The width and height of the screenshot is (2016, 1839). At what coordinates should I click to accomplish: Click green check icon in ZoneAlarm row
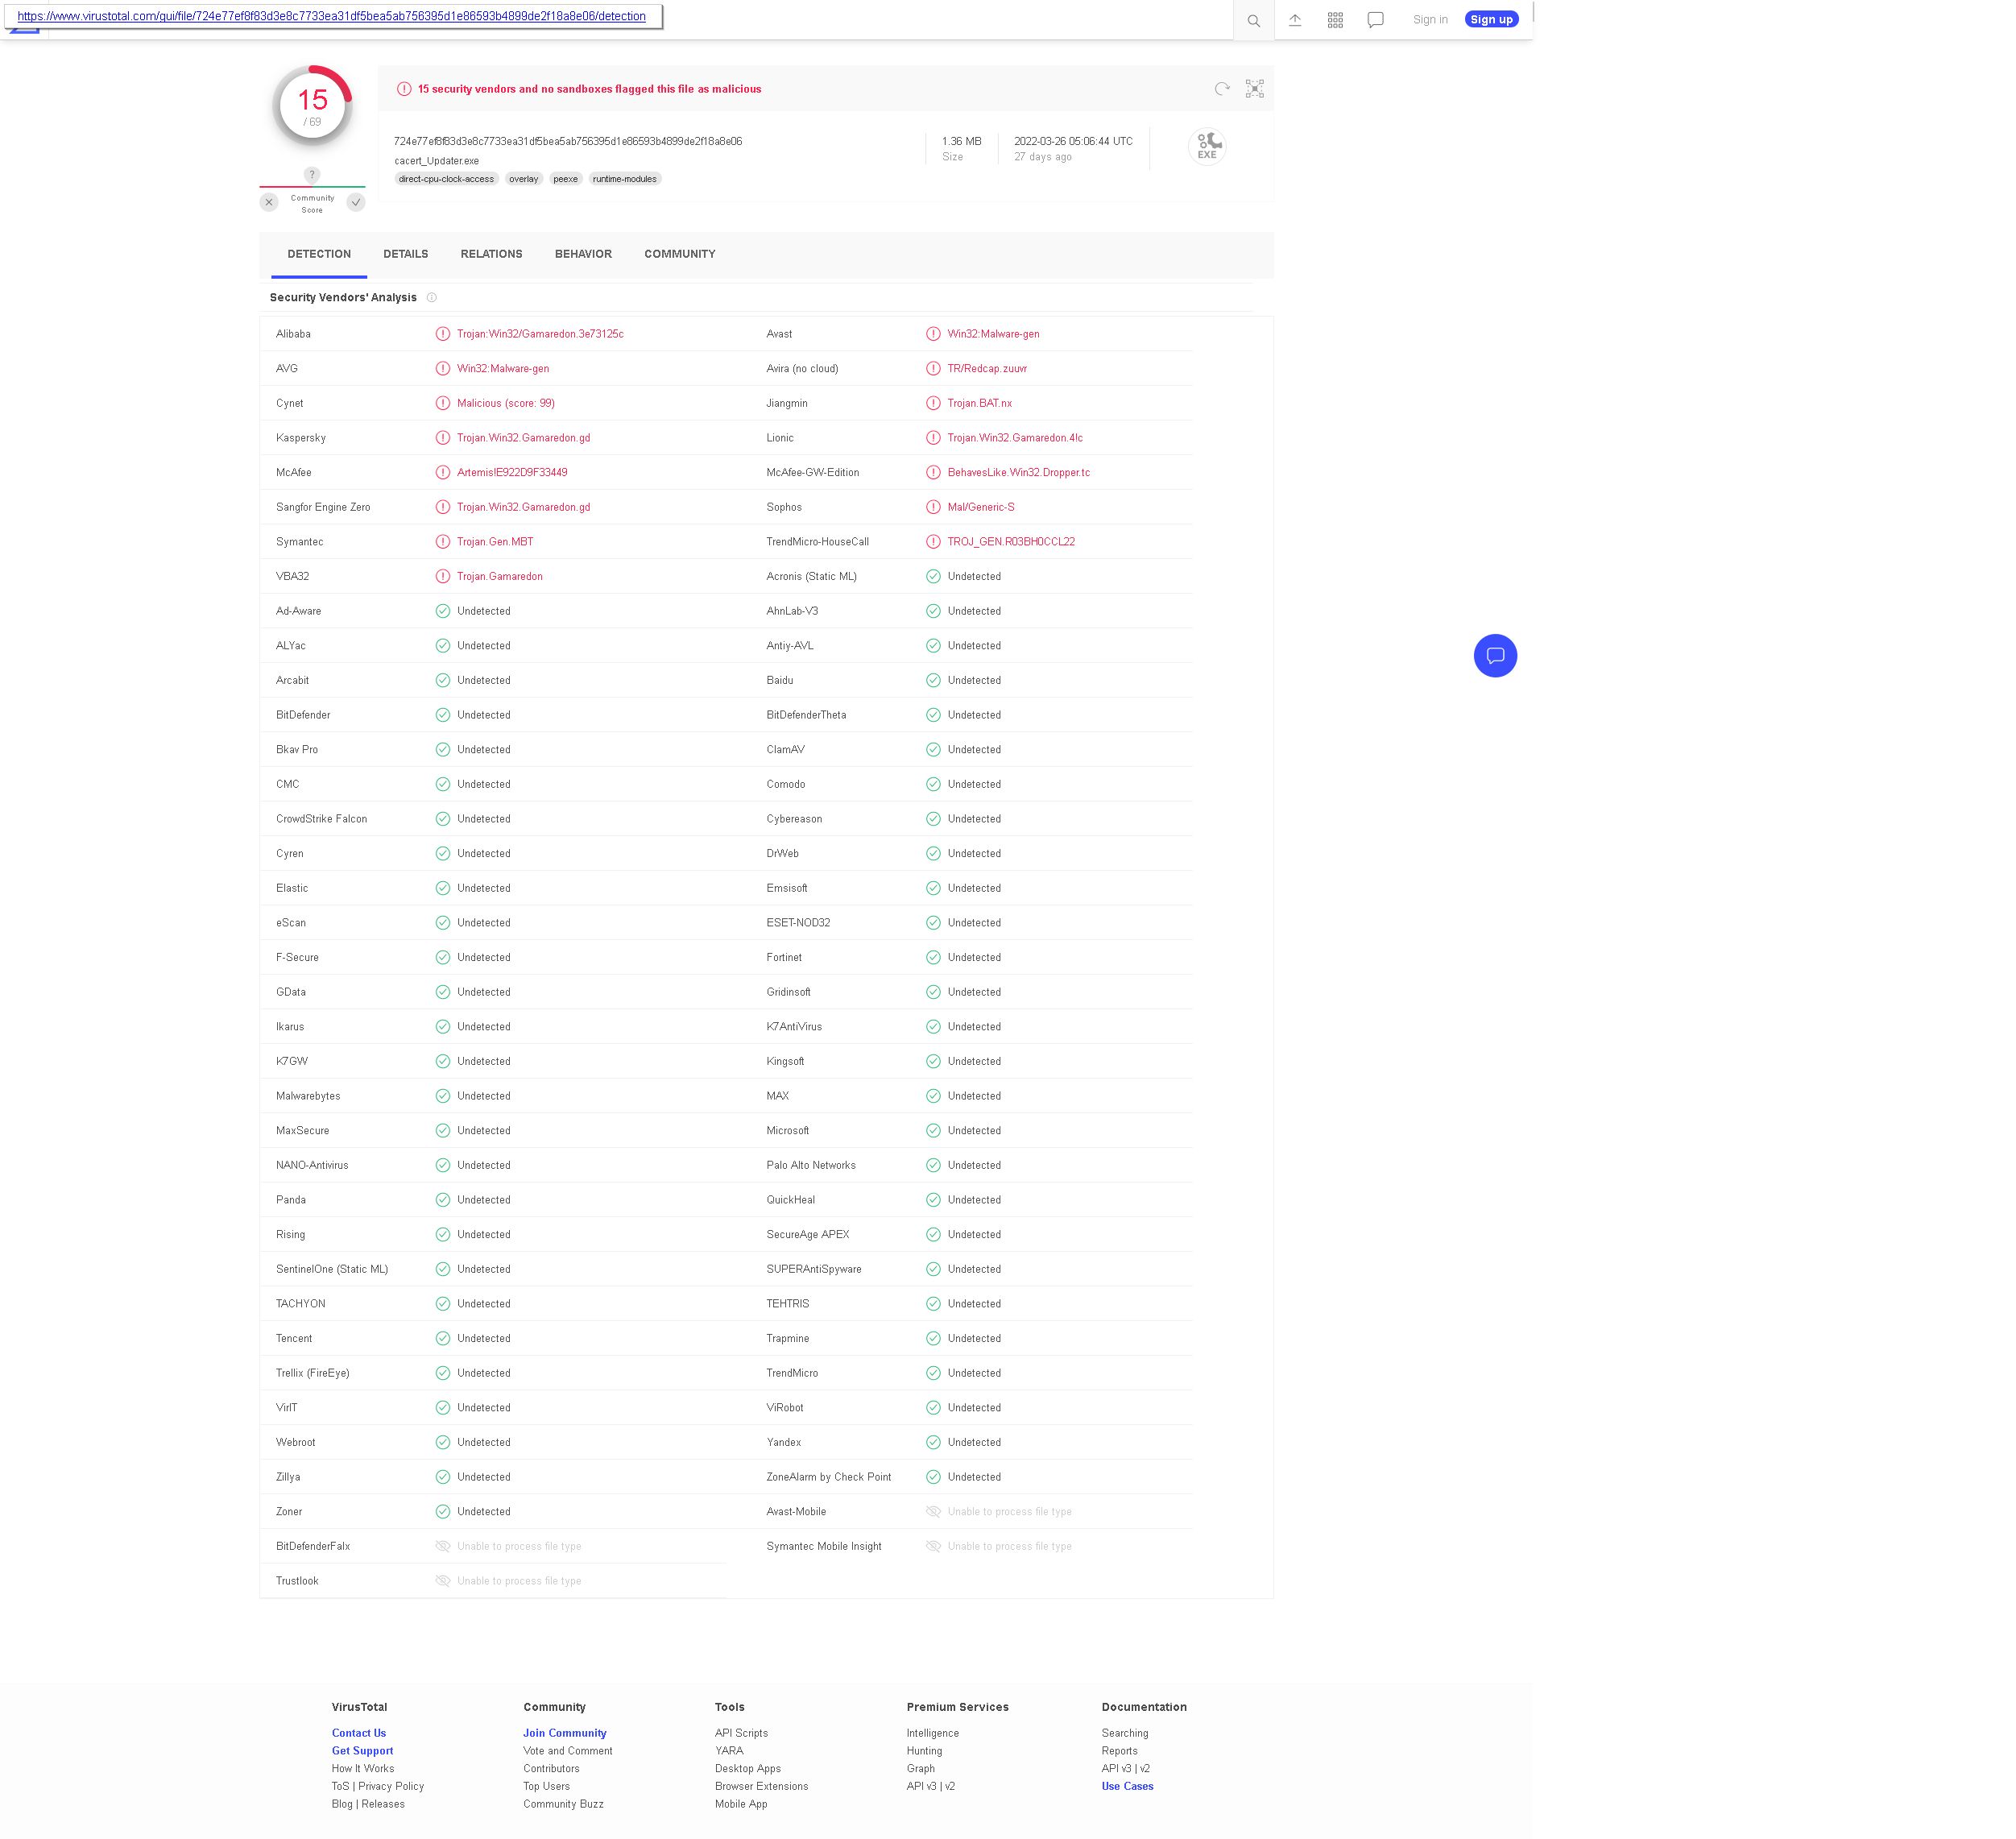pyautogui.click(x=933, y=1477)
